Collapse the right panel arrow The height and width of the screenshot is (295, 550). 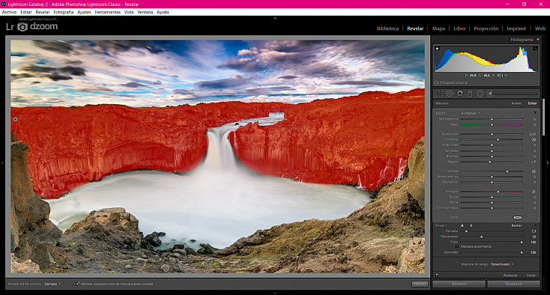(x=548, y=162)
